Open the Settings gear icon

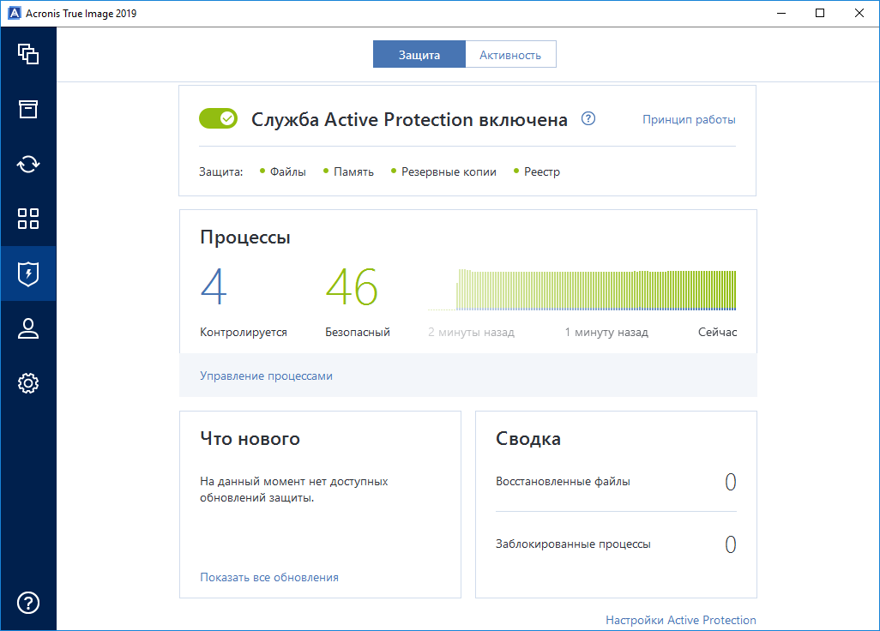28,383
